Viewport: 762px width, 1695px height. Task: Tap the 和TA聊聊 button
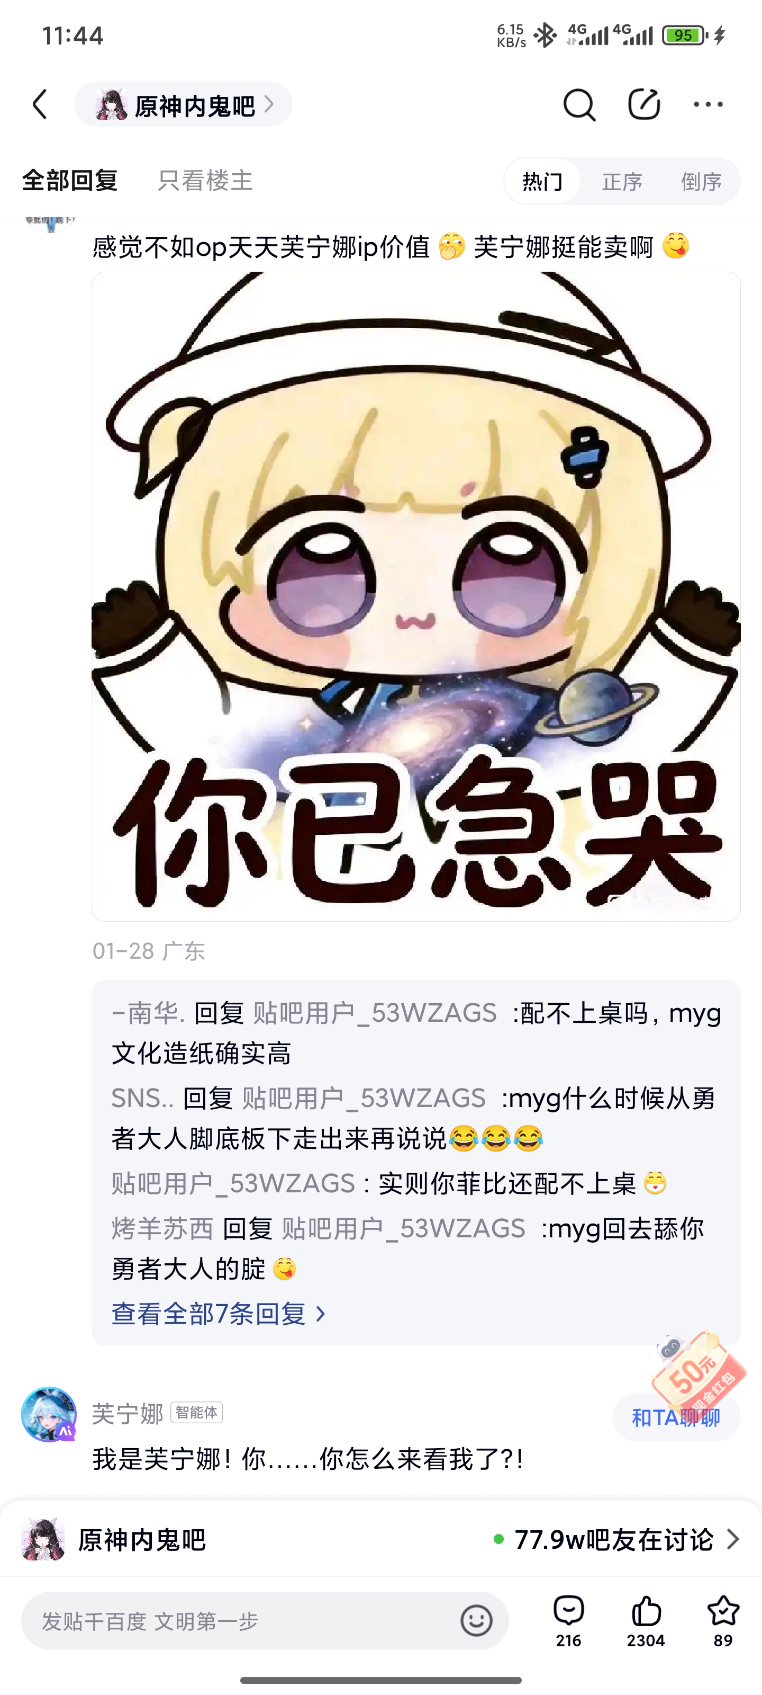click(676, 1417)
